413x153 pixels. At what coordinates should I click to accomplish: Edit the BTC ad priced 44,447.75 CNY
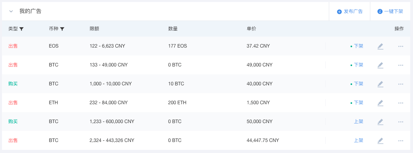point(380,141)
